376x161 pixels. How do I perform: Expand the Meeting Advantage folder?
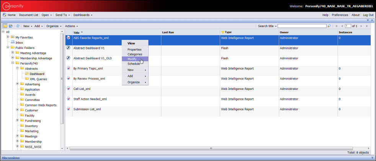pyautogui.click(x=13, y=52)
